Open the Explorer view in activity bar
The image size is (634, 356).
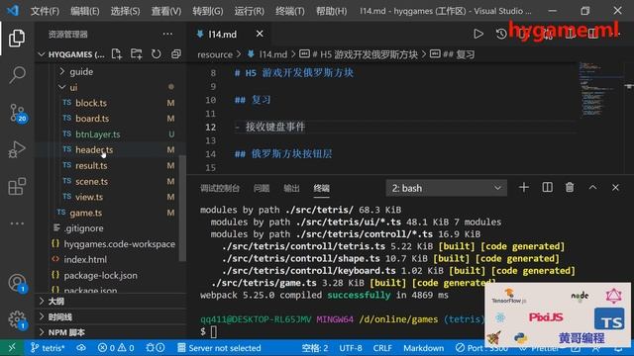pyautogui.click(x=17, y=38)
